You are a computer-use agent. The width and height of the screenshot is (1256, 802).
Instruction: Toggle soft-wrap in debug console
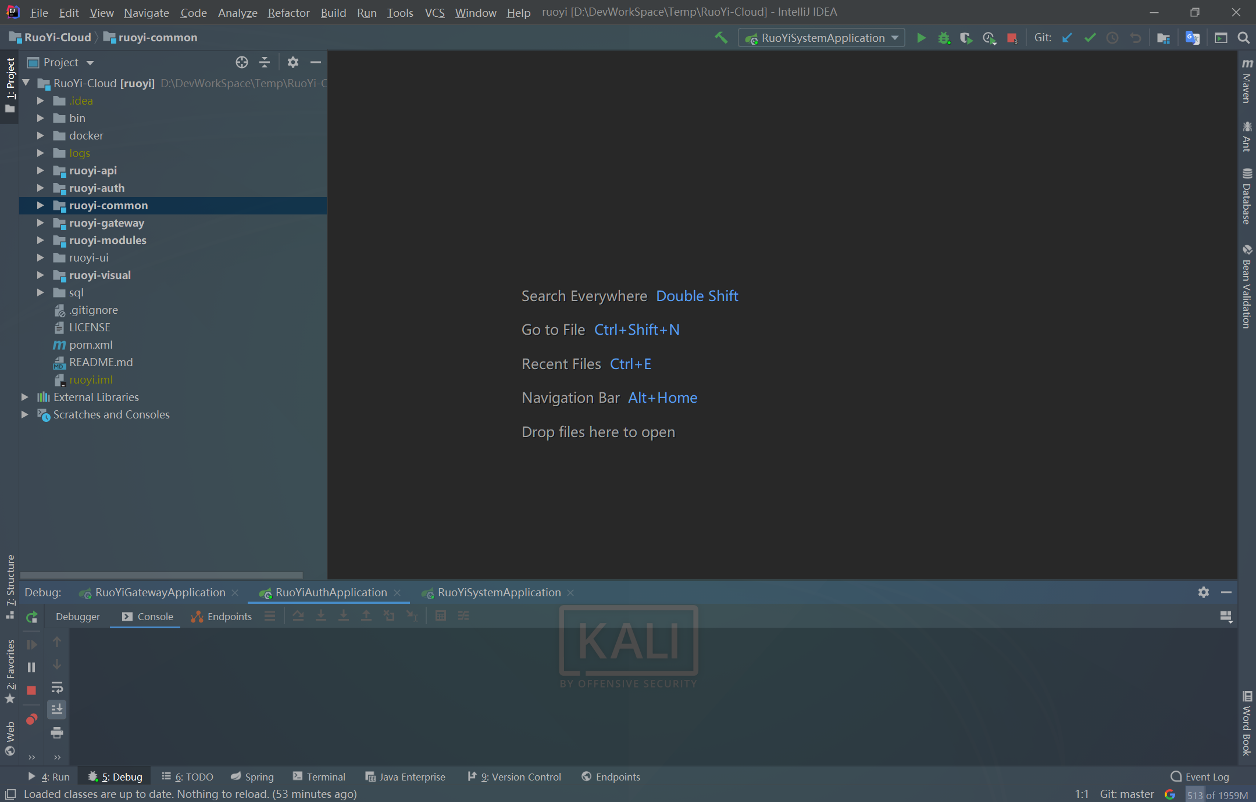[57, 688]
